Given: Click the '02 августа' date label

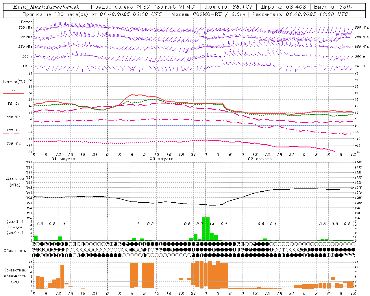Looking at the screenshot, I should [x=162, y=159].
